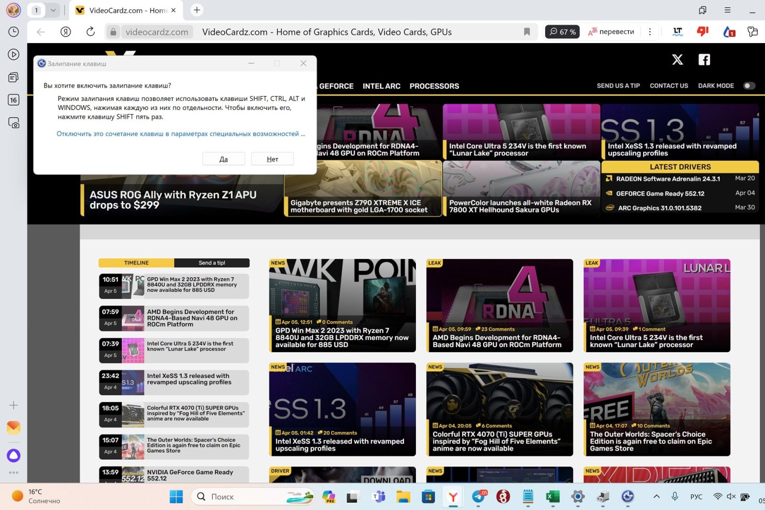Open the history clock icon in sidebar
Screen dimensions: 765x510
click(x=13, y=32)
